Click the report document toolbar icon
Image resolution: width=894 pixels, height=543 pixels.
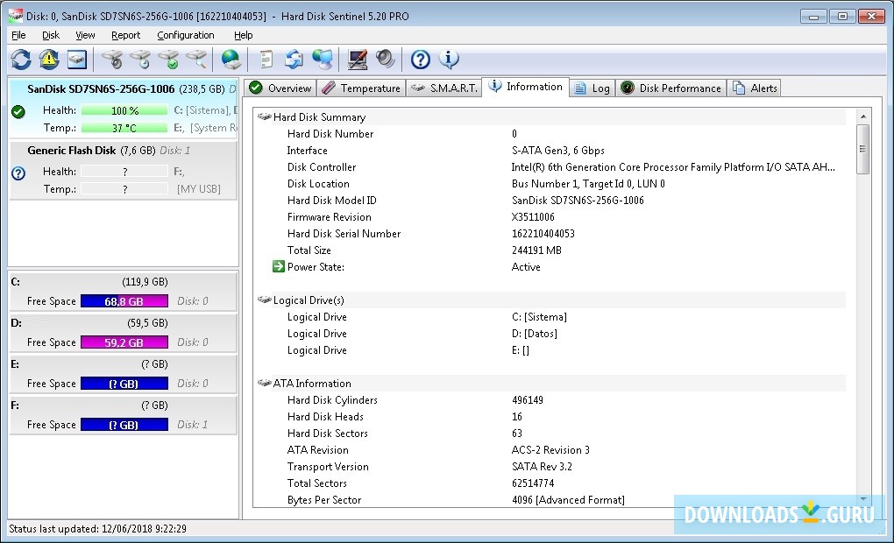point(266,60)
